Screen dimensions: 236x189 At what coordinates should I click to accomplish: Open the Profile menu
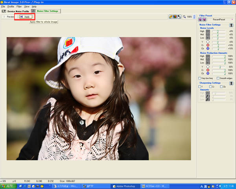coord(11,7)
